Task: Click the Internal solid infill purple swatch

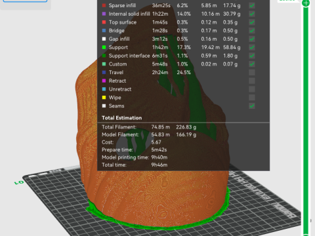Action: click(104, 14)
